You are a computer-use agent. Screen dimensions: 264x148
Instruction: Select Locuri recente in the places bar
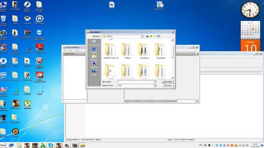tap(94, 43)
